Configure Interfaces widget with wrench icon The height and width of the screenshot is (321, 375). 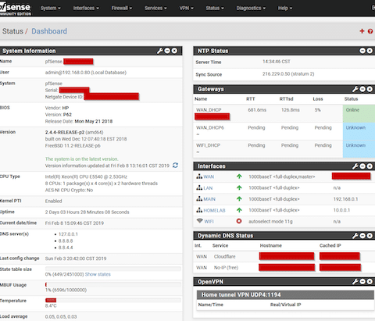(x=355, y=166)
